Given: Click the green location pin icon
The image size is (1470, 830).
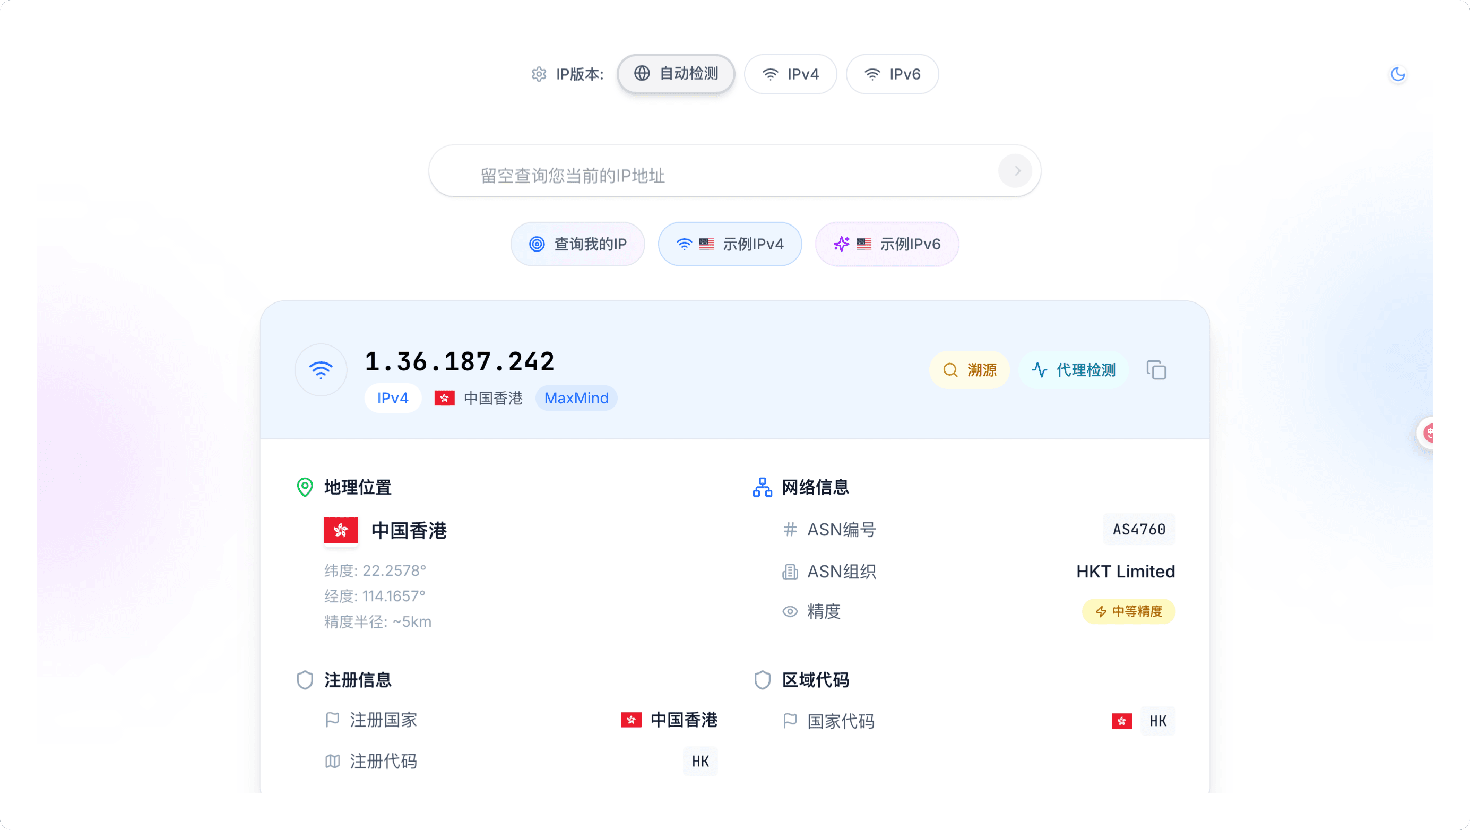Looking at the screenshot, I should point(305,487).
